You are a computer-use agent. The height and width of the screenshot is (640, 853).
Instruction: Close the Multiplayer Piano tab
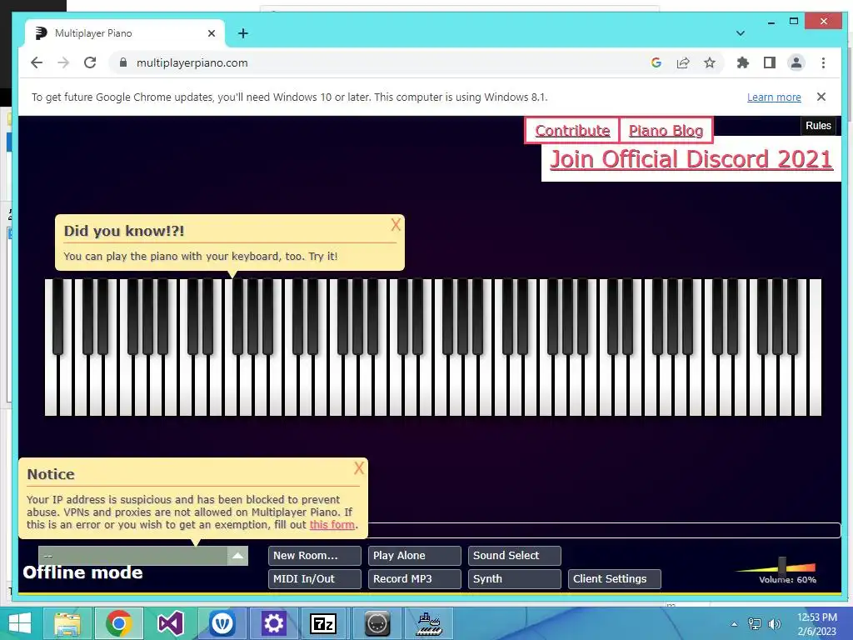coord(212,33)
